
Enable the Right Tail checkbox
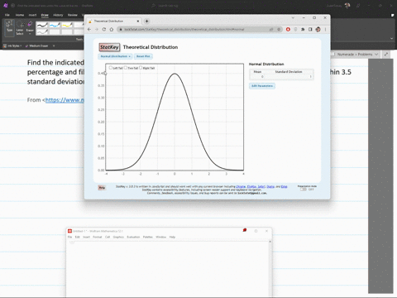(141, 68)
